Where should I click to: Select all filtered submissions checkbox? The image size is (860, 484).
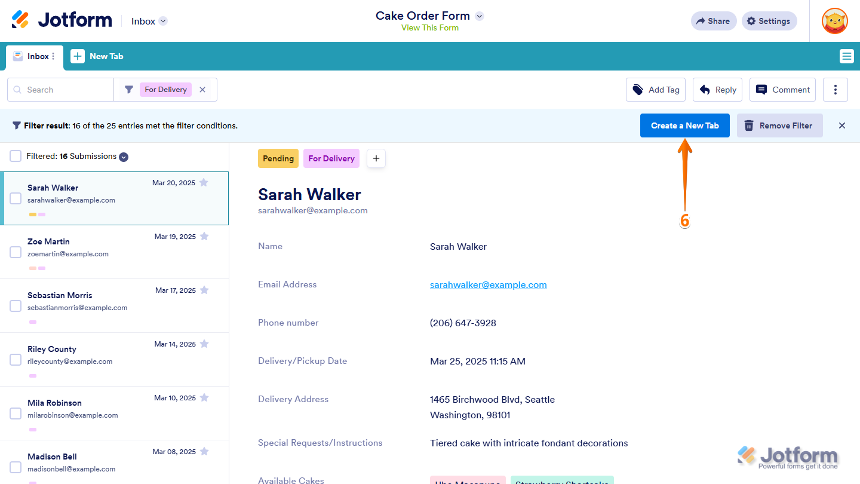(x=16, y=156)
